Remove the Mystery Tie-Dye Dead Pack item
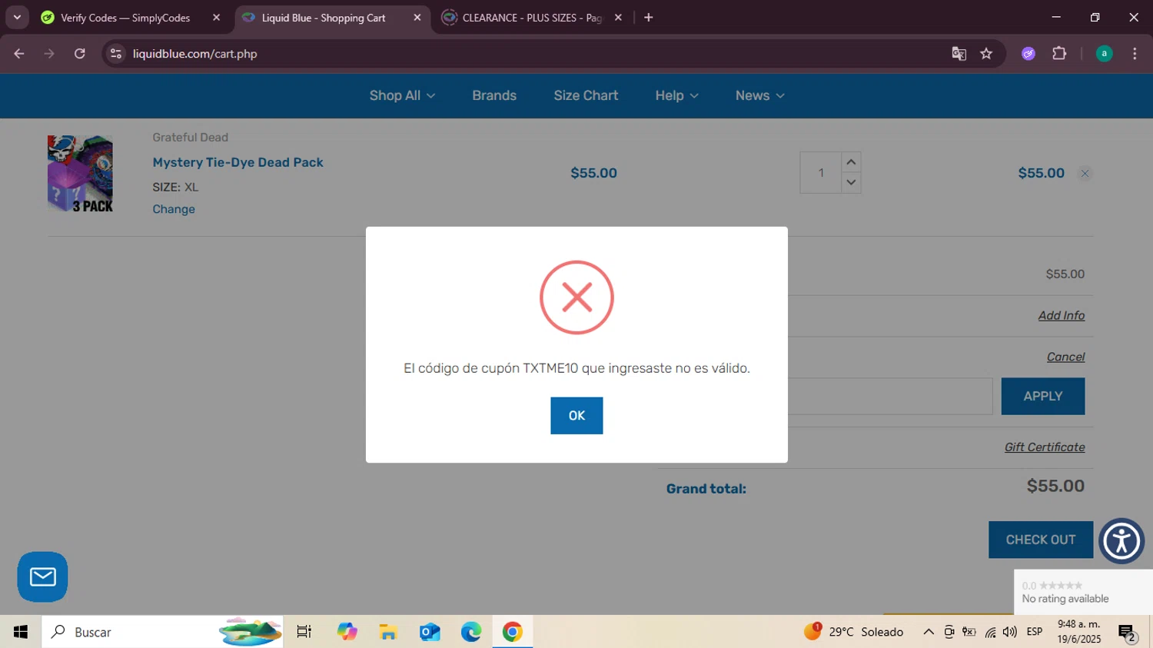Screen dimensions: 1153x648 click(x=1085, y=174)
